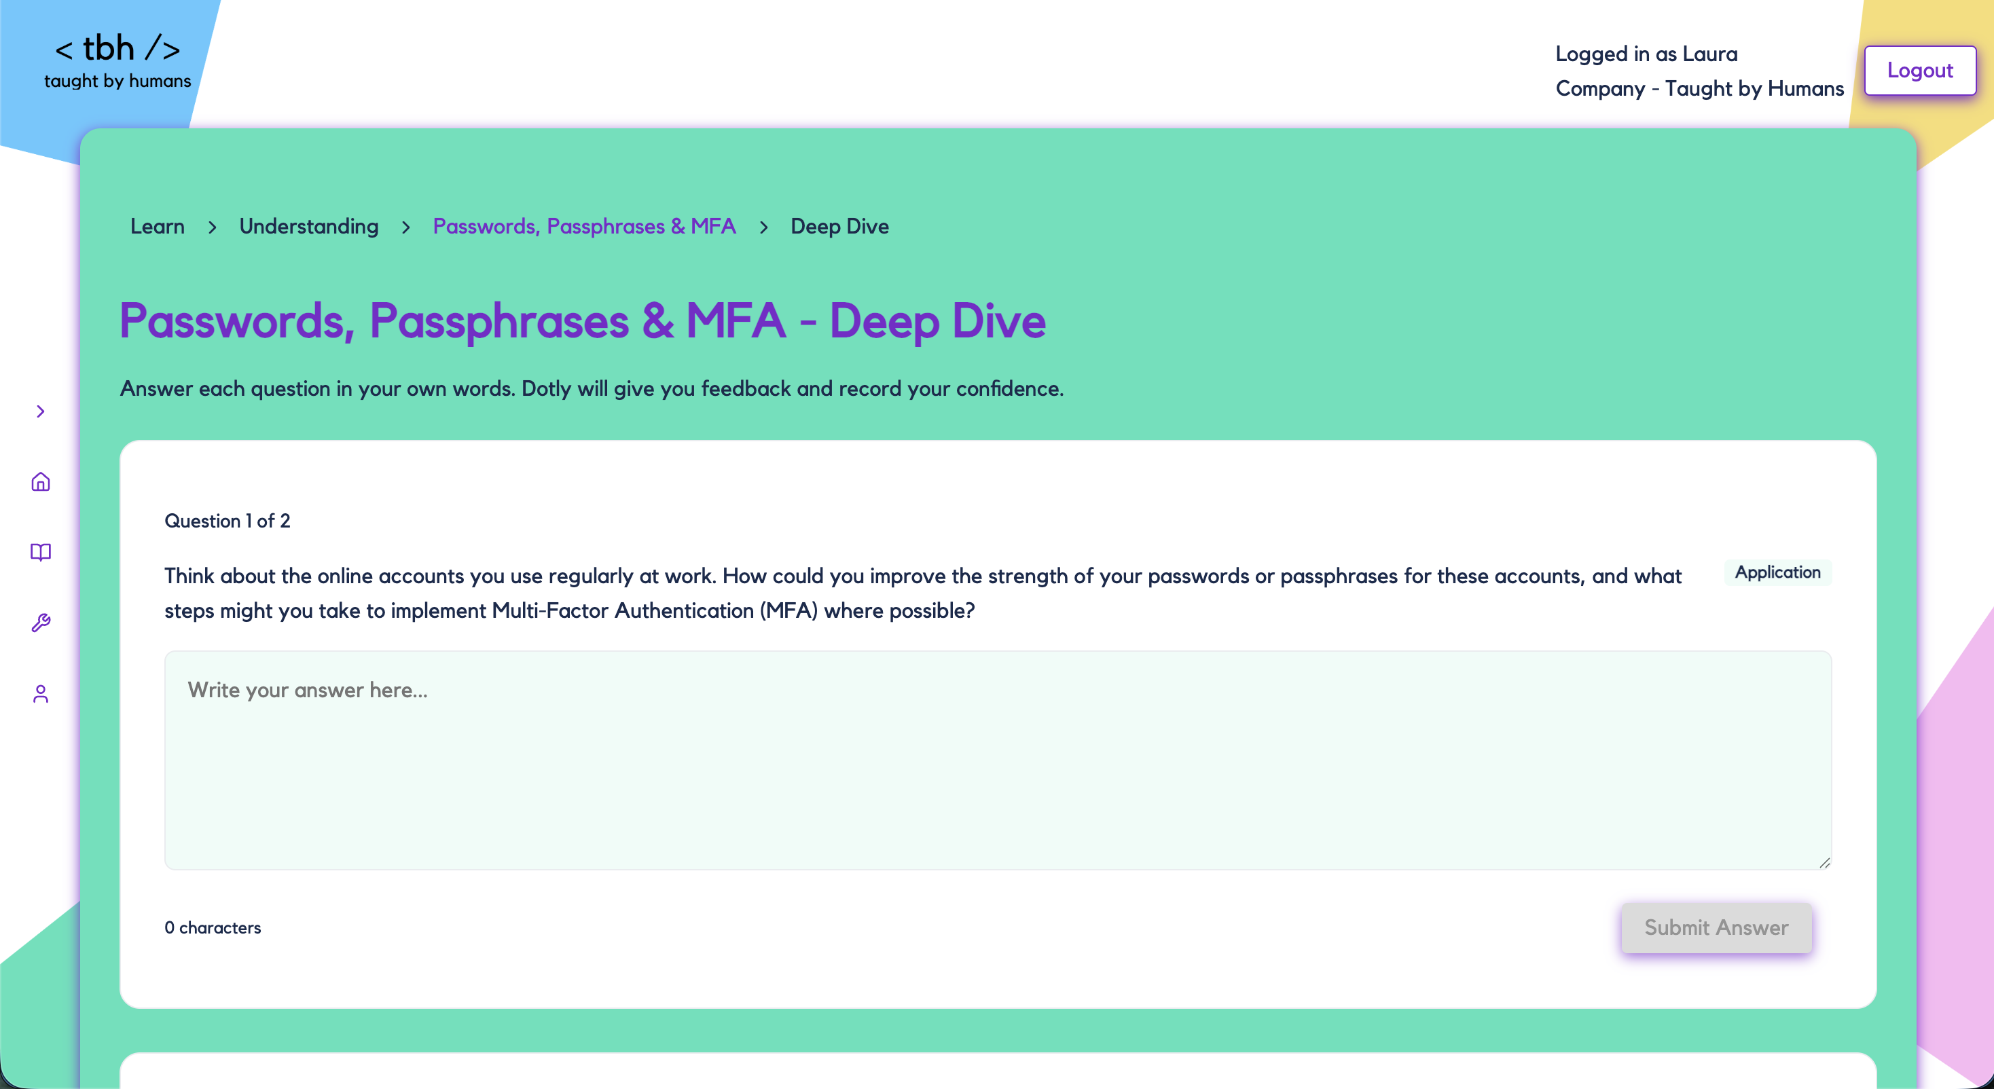Click the 'Logged in as Laura' text
The width and height of the screenshot is (1994, 1089).
(1646, 54)
